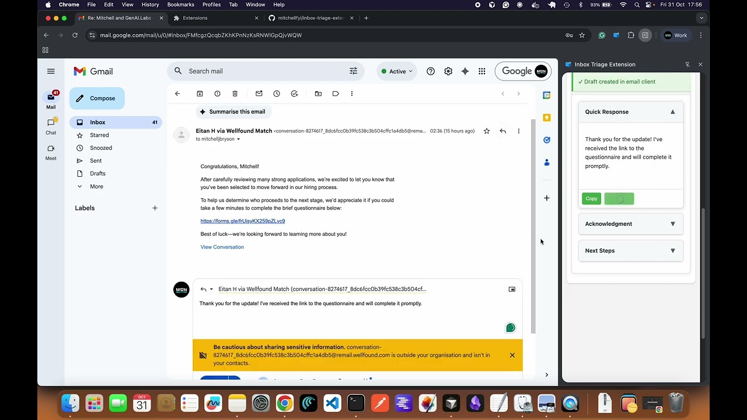Create new label with plus icon

(155, 208)
